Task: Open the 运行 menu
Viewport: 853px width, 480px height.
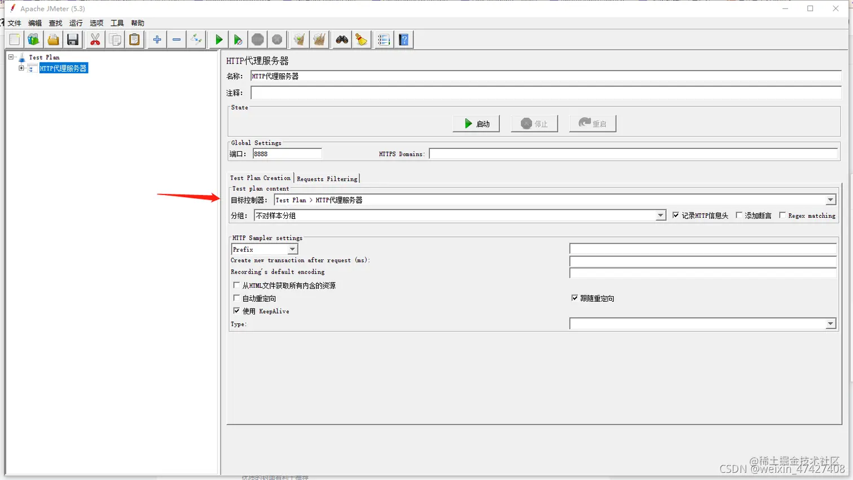Action: click(x=76, y=23)
